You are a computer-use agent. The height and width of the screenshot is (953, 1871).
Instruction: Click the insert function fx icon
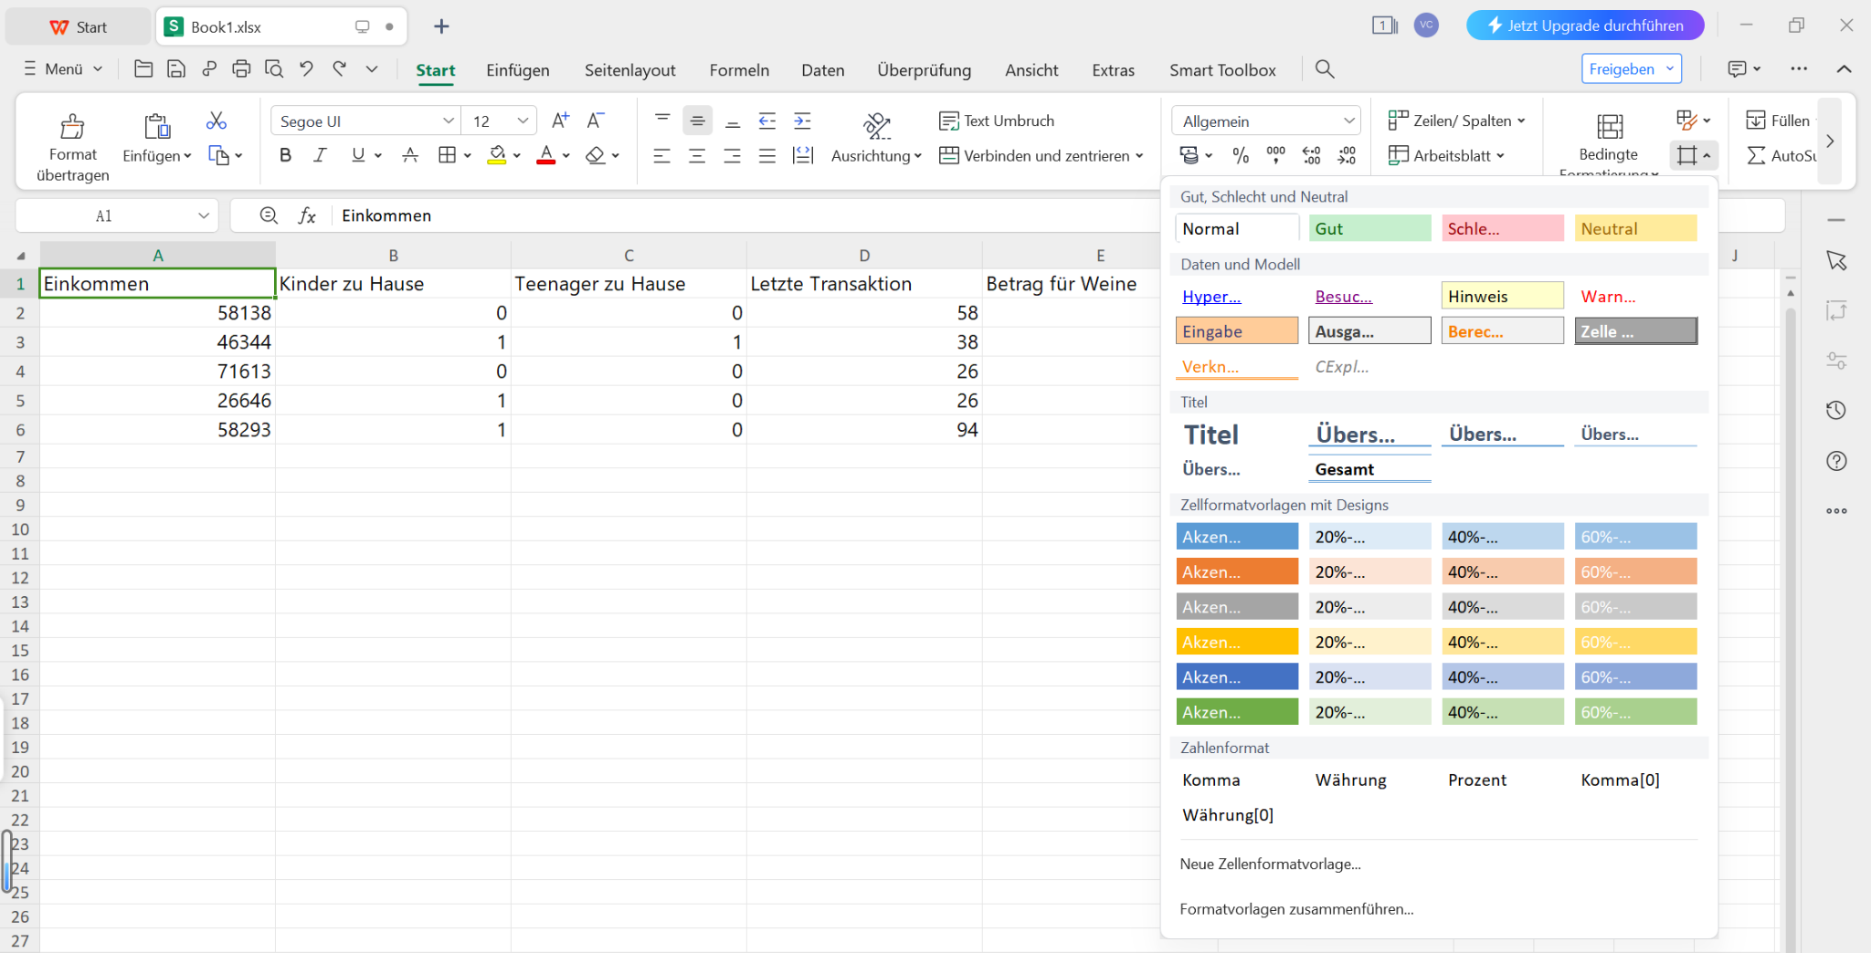coord(307,215)
